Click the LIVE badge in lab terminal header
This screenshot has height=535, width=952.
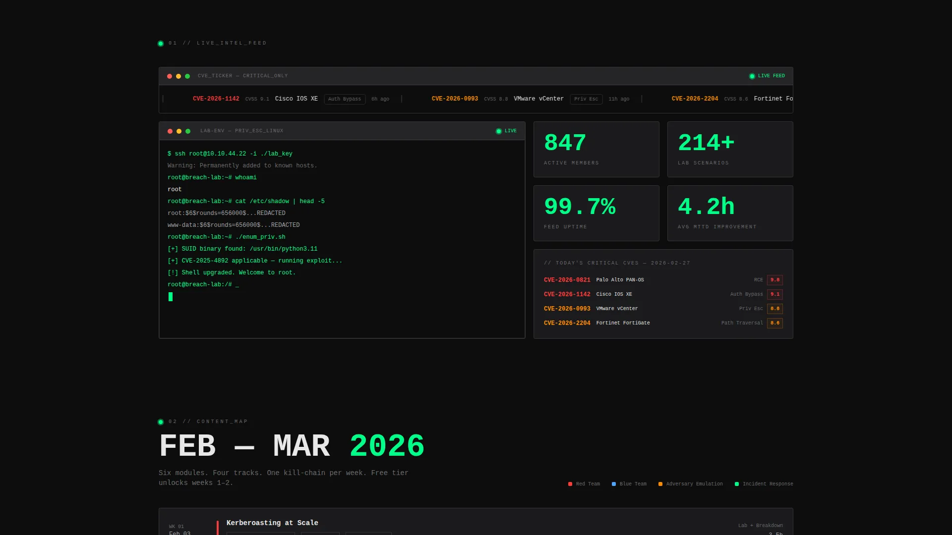pyautogui.click(x=506, y=131)
